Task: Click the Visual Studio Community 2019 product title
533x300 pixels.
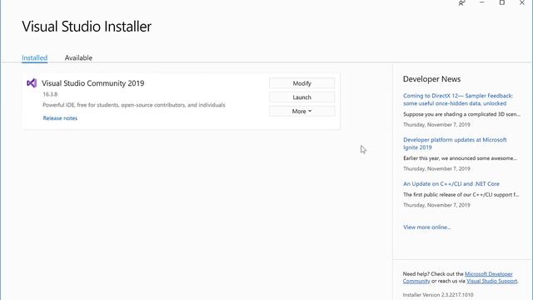Action: 92,83
